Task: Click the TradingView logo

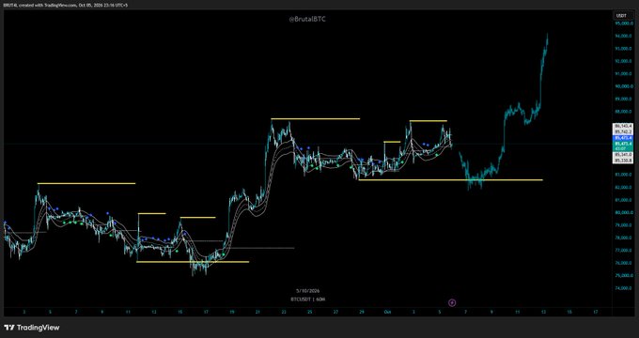Action: pos(31,328)
